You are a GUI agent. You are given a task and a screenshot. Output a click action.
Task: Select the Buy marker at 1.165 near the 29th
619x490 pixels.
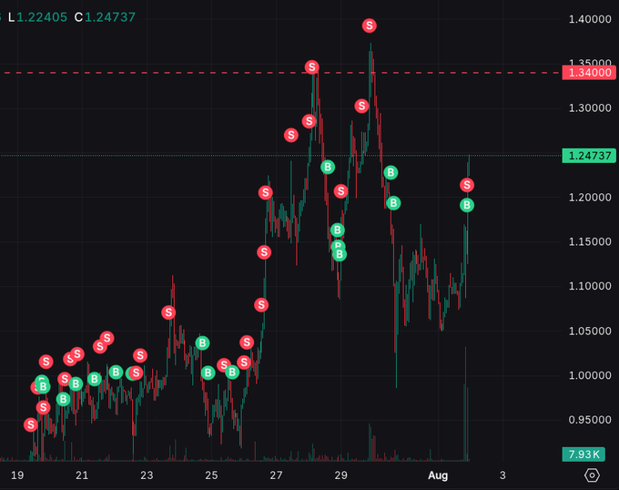(x=337, y=230)
